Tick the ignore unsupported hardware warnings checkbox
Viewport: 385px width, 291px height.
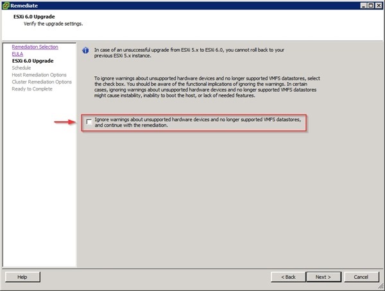click(x=89, y=122)
